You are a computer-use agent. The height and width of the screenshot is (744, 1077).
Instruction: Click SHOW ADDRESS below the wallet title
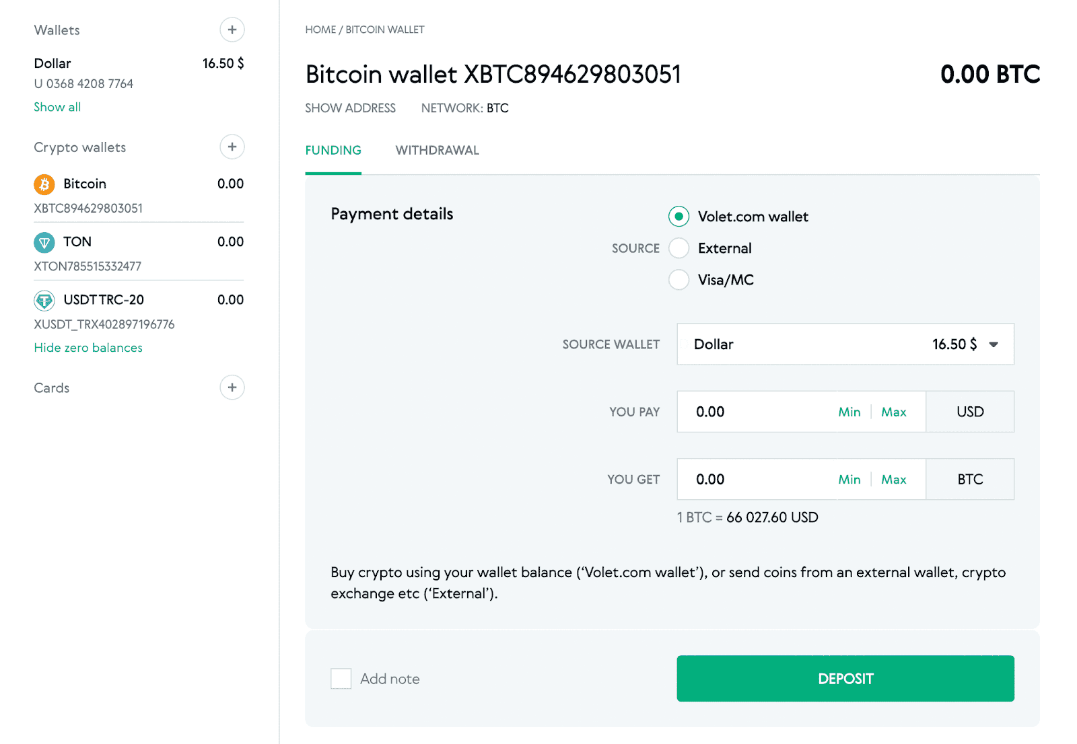350,108
